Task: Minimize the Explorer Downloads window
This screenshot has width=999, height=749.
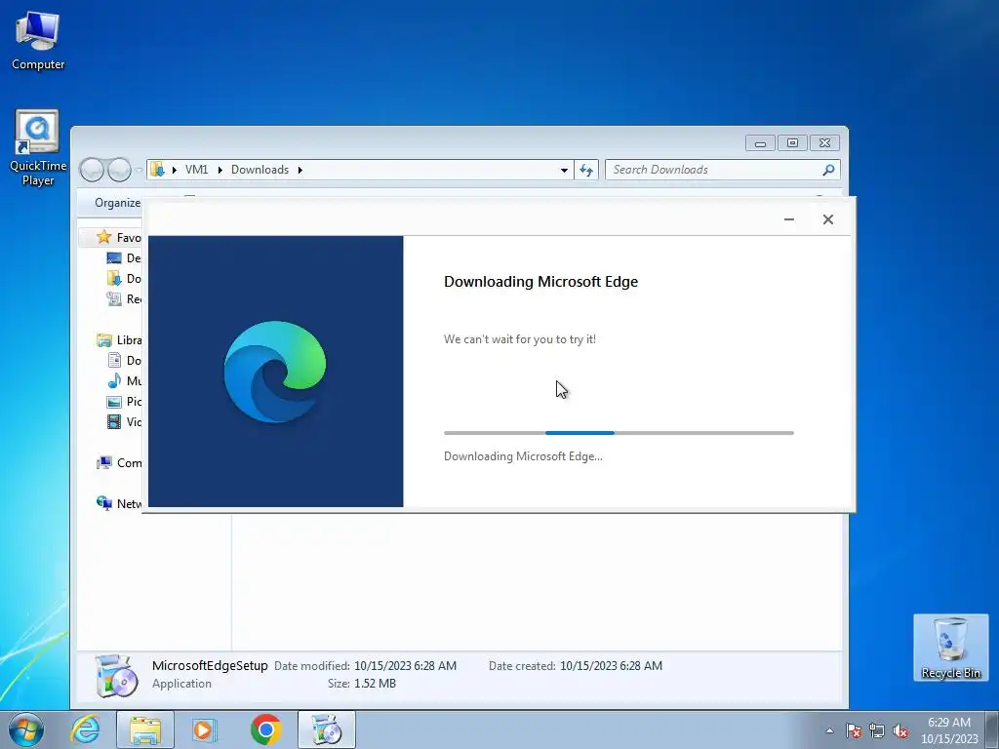Action: (760, 143)
